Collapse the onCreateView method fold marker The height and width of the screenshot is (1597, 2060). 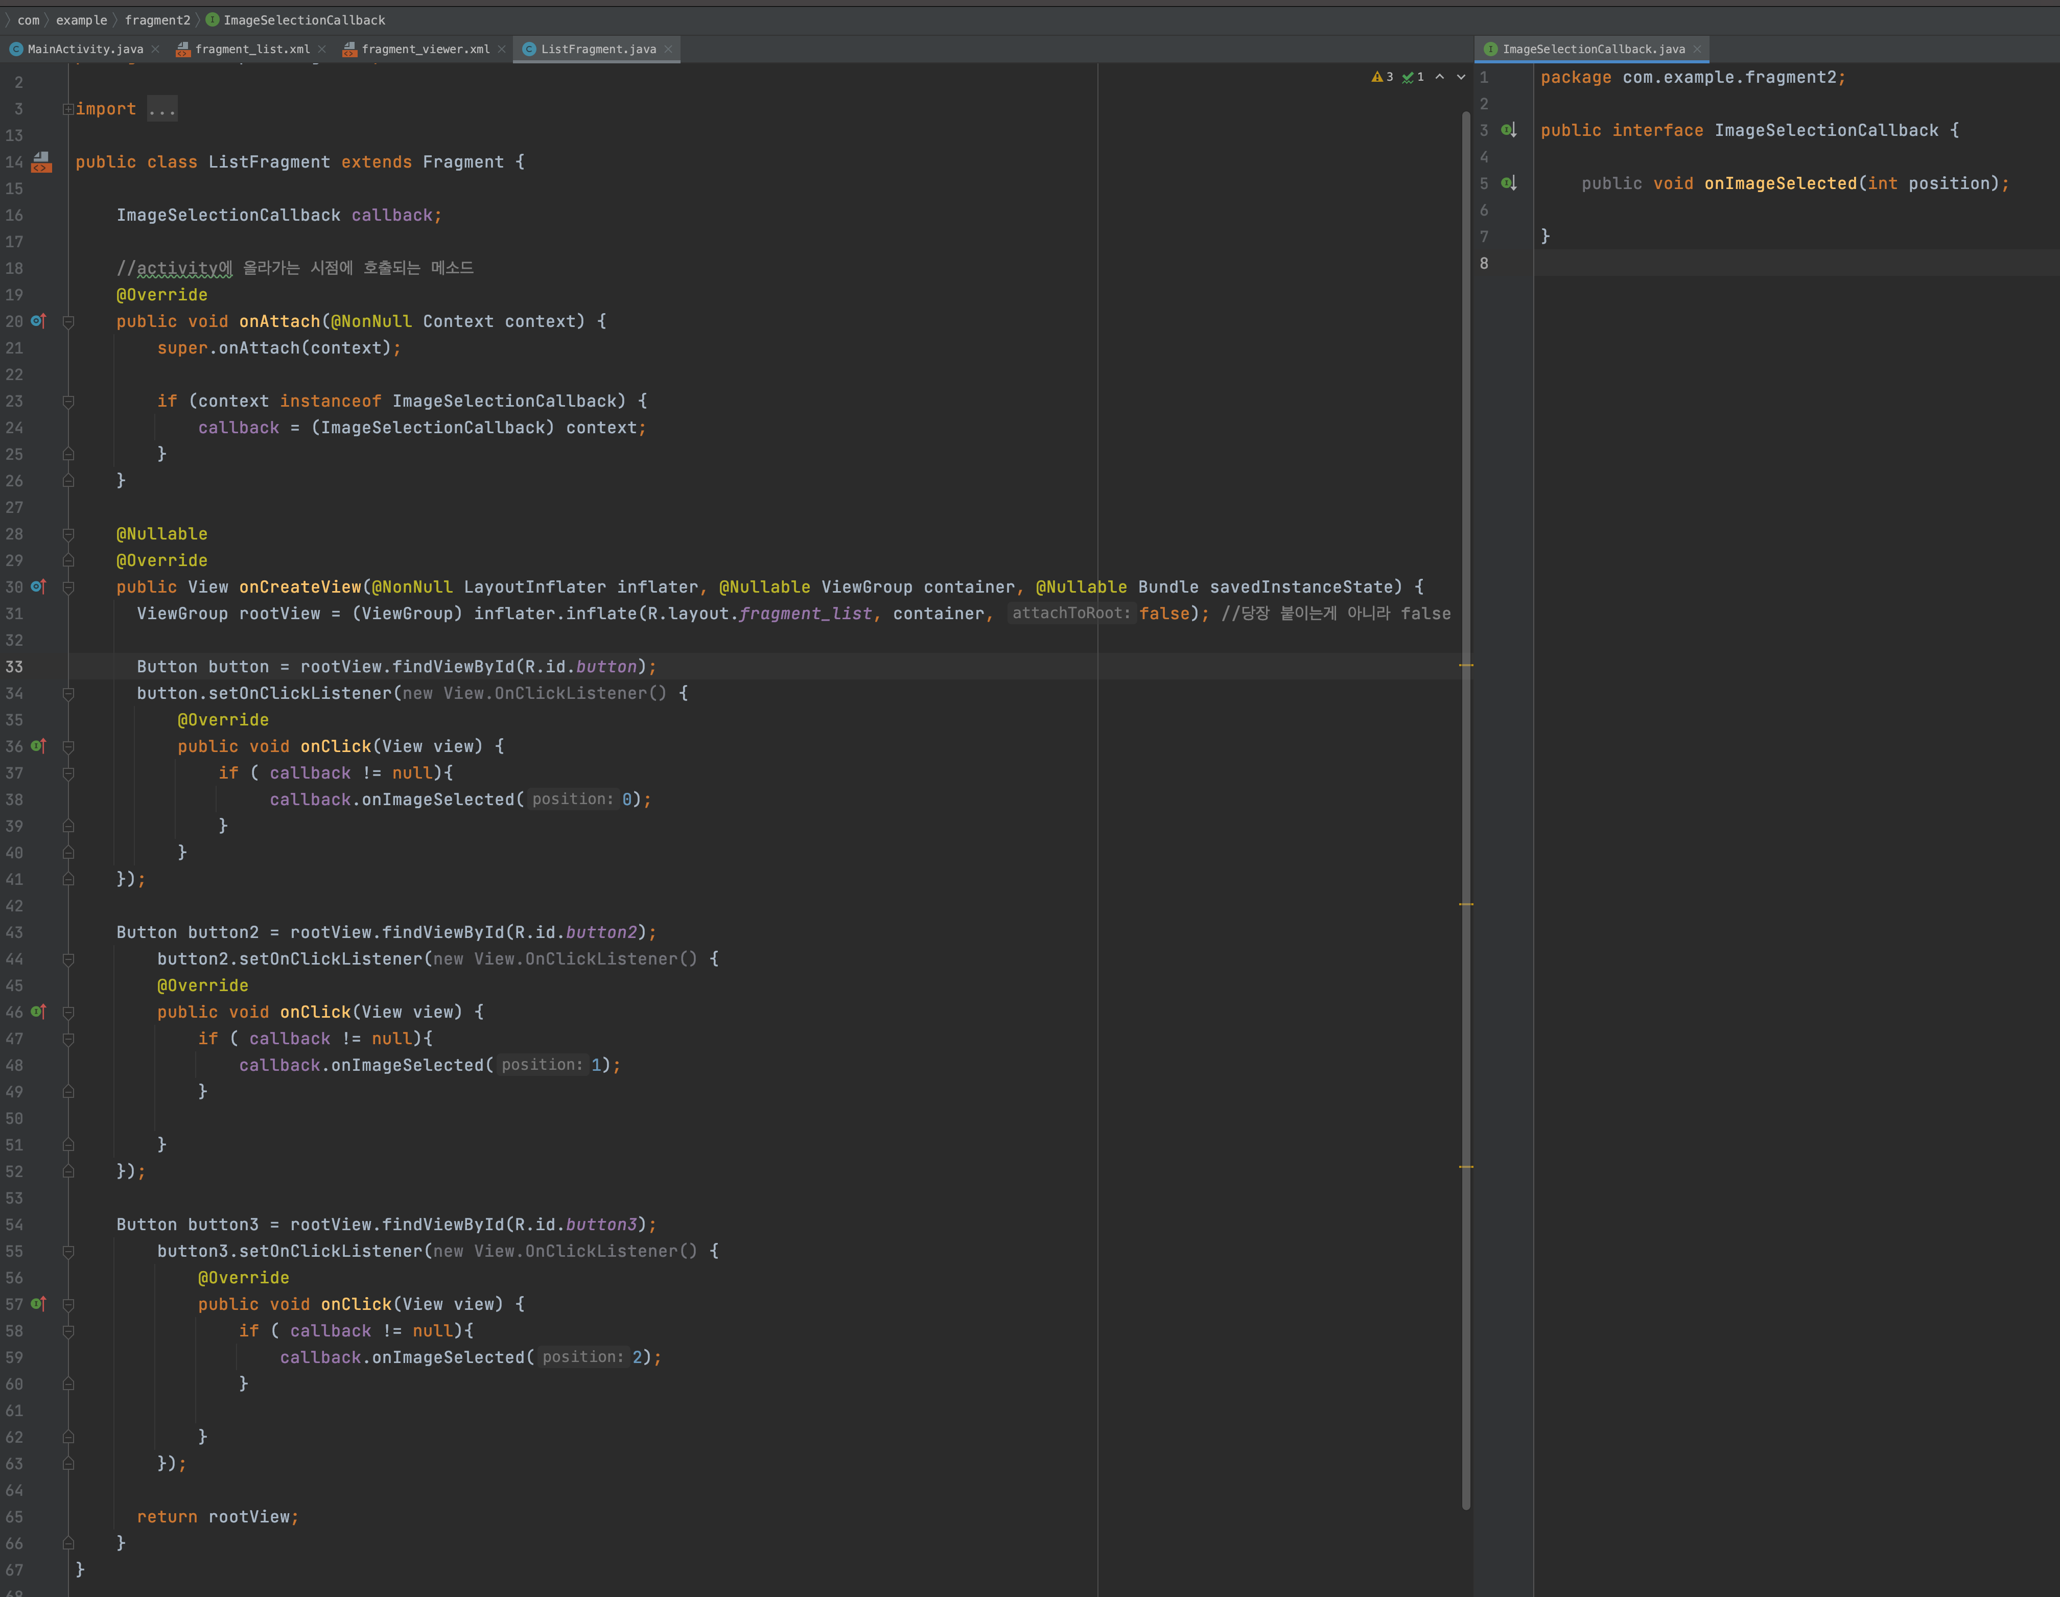point(68,586)
